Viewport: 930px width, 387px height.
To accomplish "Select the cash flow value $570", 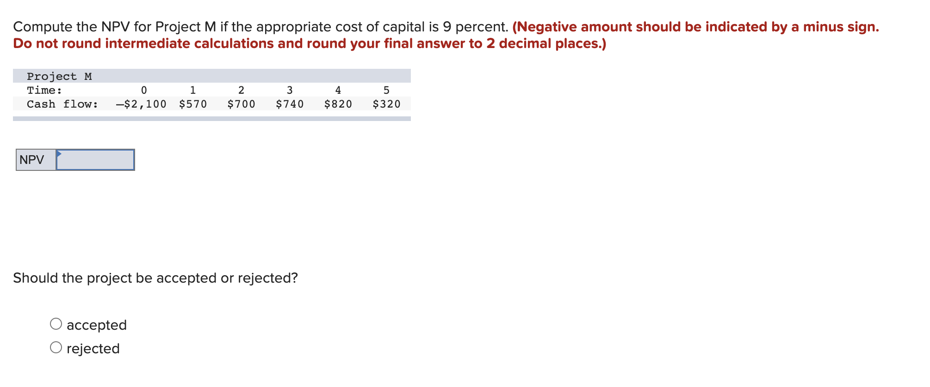I will tap(193, 103).
